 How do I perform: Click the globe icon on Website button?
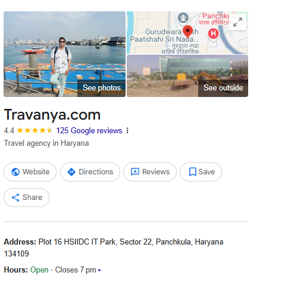[x=15, y=172]
